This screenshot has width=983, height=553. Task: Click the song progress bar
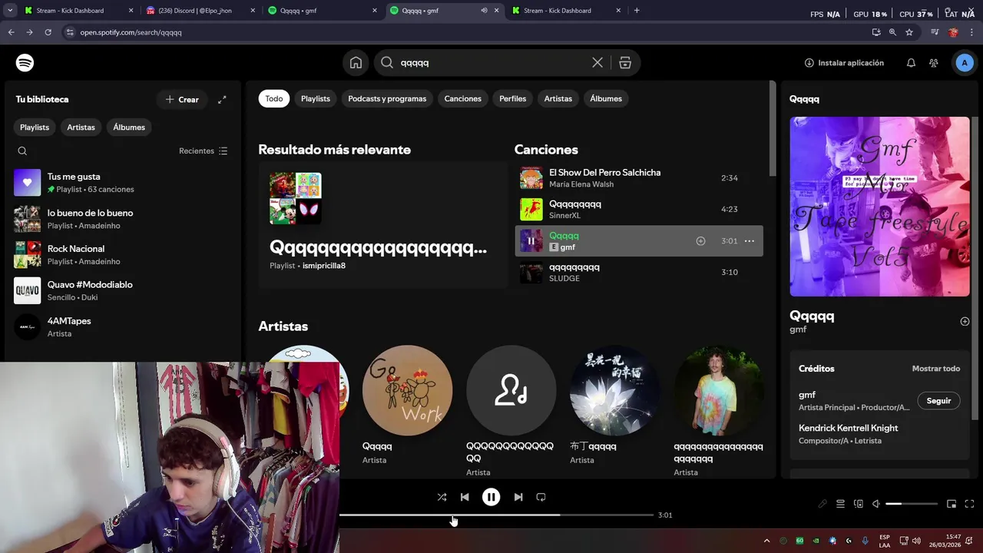496,515
